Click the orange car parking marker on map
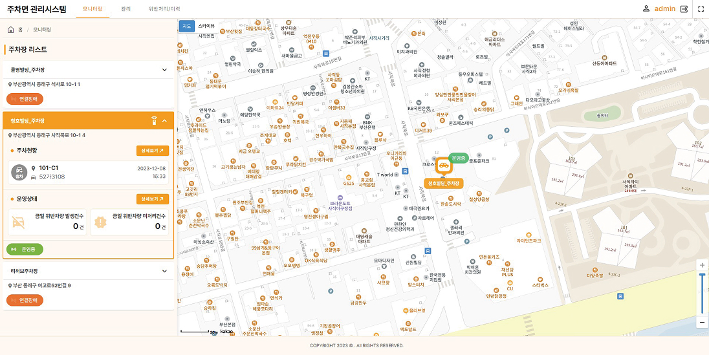Viewport: 709px width, 355px height. point(444,166)
